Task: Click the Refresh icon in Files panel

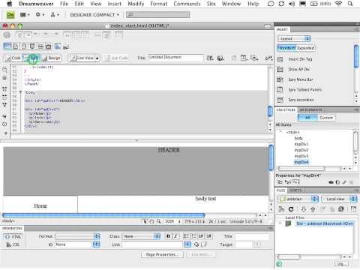Action: [x=291, y=209]
